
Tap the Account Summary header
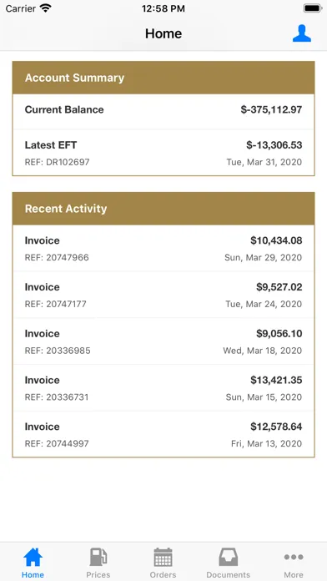pos(163,78)
